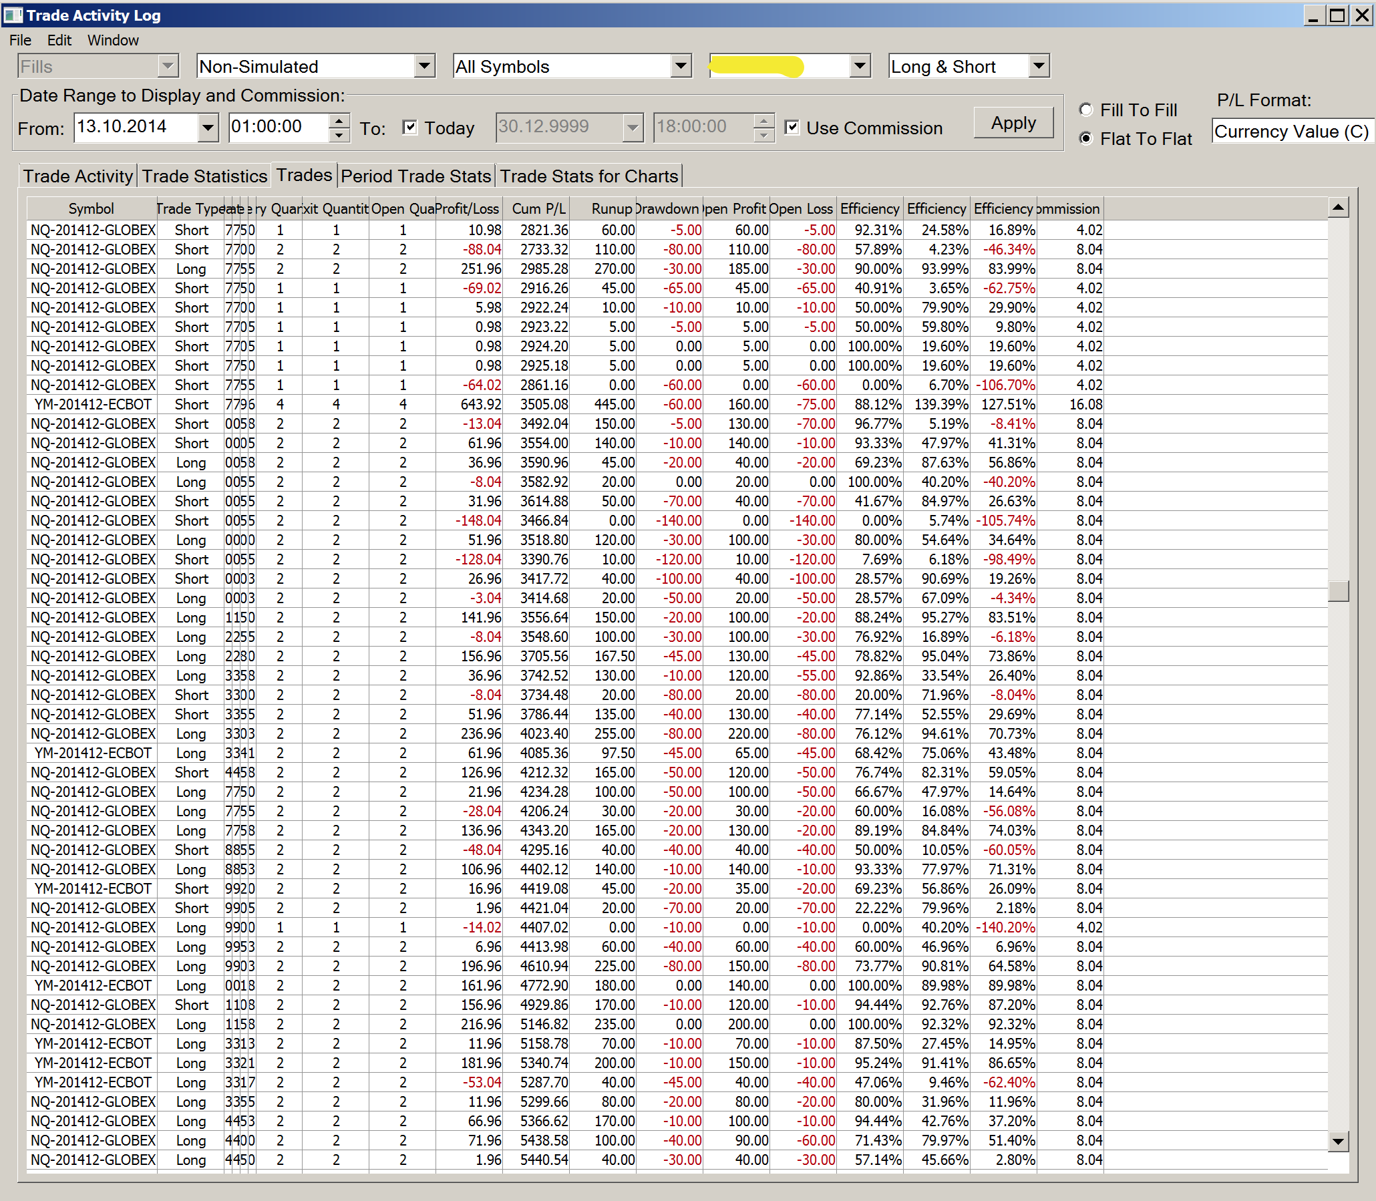Open the From date picker dropdown

(208, 128)
